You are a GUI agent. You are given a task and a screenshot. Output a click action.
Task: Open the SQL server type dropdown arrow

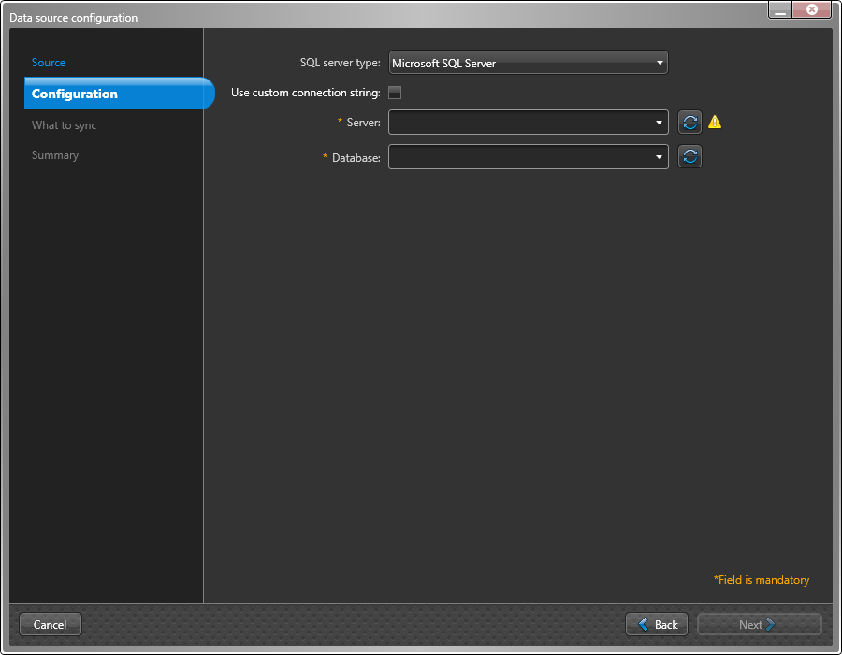(x=660, y=62)
